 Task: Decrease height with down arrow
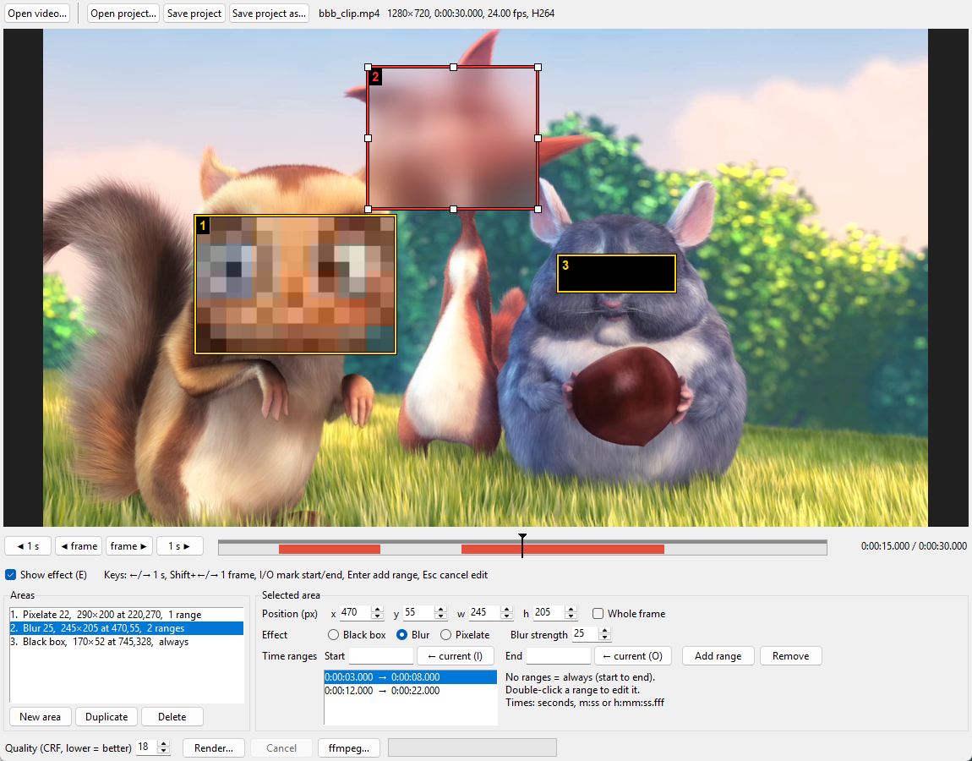[x=571, y=617]
